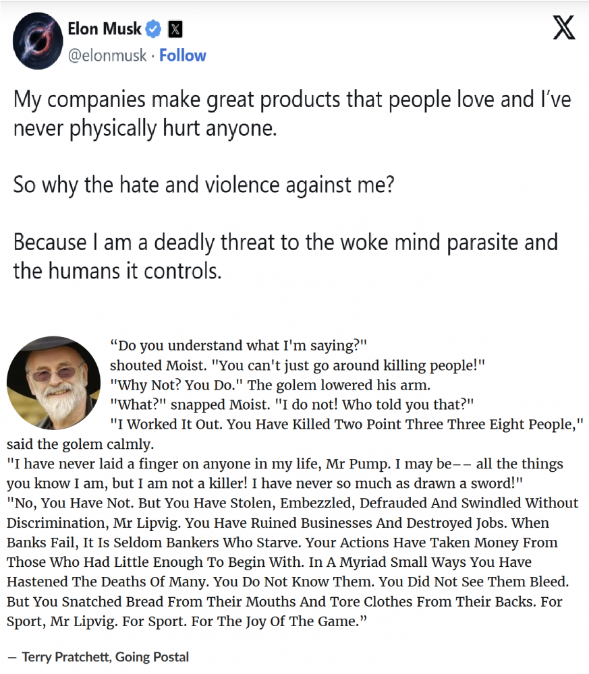Click Elon Musk's profile avatar

[38, 41]
